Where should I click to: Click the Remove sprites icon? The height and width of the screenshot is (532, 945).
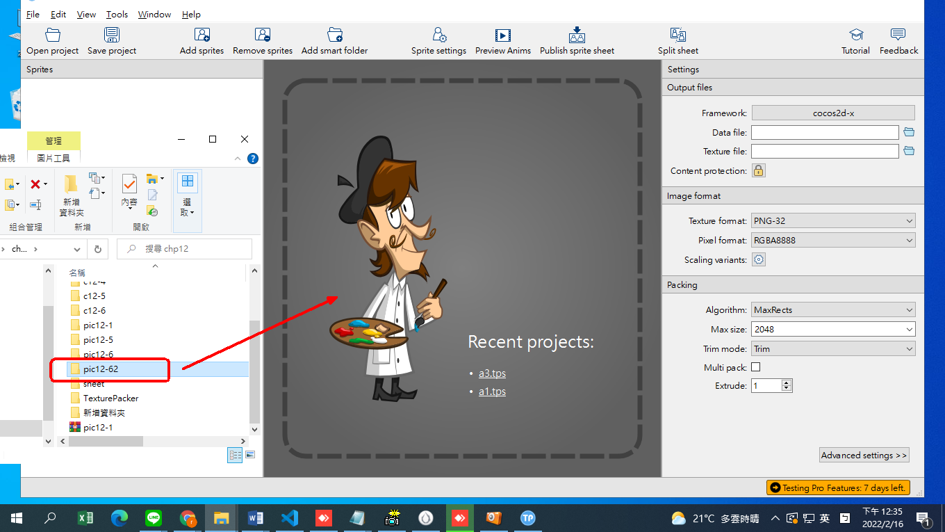pos(263,35)
